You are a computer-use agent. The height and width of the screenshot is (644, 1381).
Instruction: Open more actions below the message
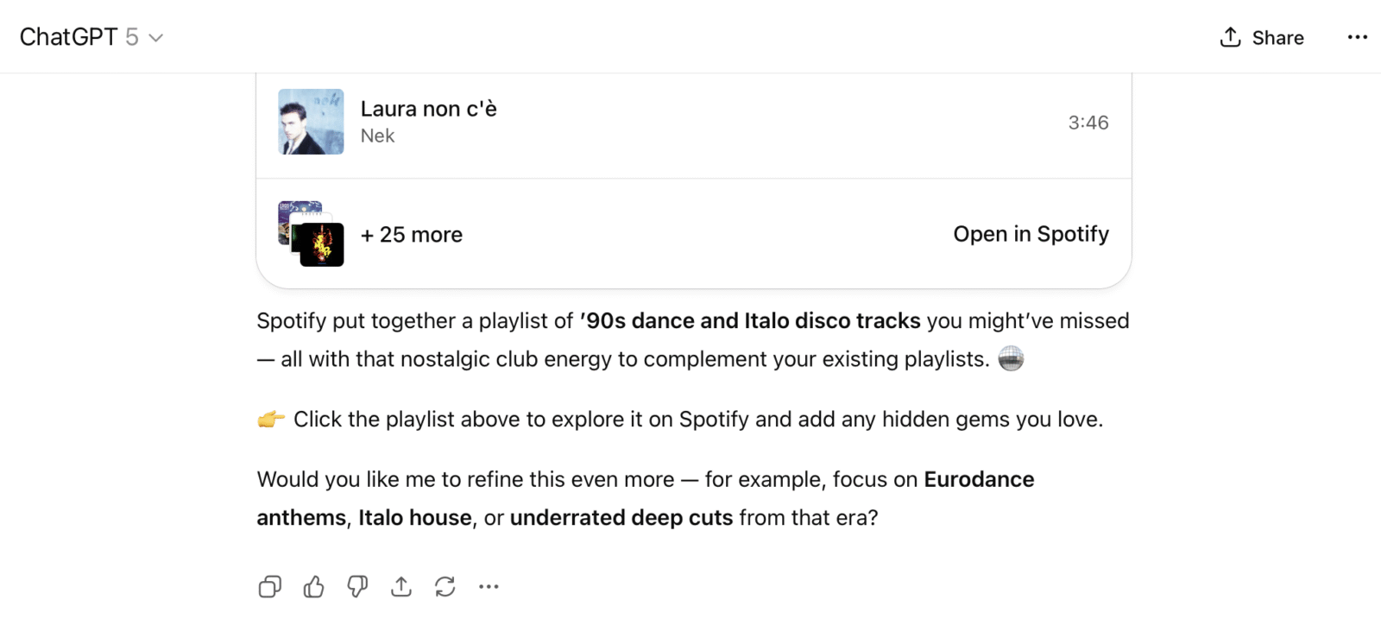point(489,587)
